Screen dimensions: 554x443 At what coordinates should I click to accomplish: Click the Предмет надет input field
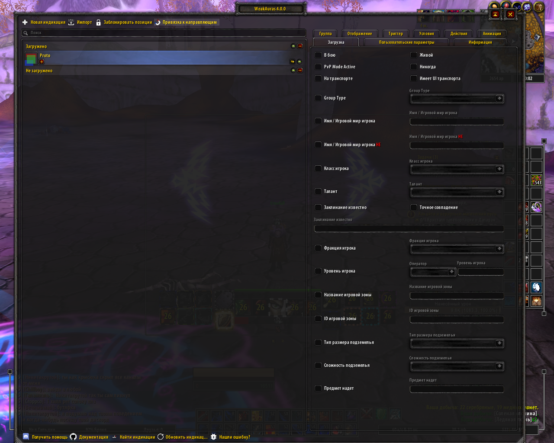click(457, 389)
